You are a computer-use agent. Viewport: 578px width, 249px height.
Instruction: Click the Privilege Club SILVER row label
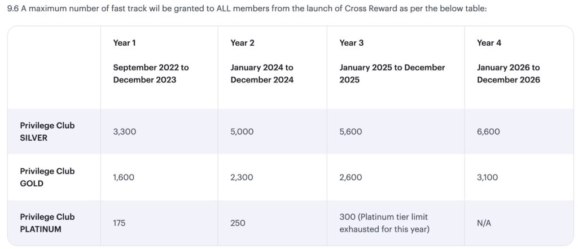(47, 131)
